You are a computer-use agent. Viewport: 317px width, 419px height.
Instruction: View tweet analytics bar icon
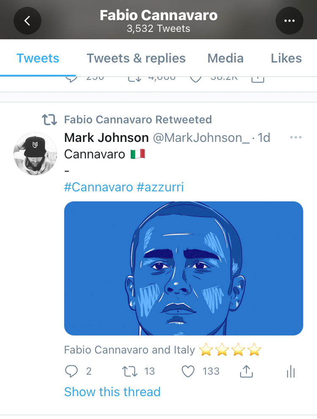(x=290, y=371)
